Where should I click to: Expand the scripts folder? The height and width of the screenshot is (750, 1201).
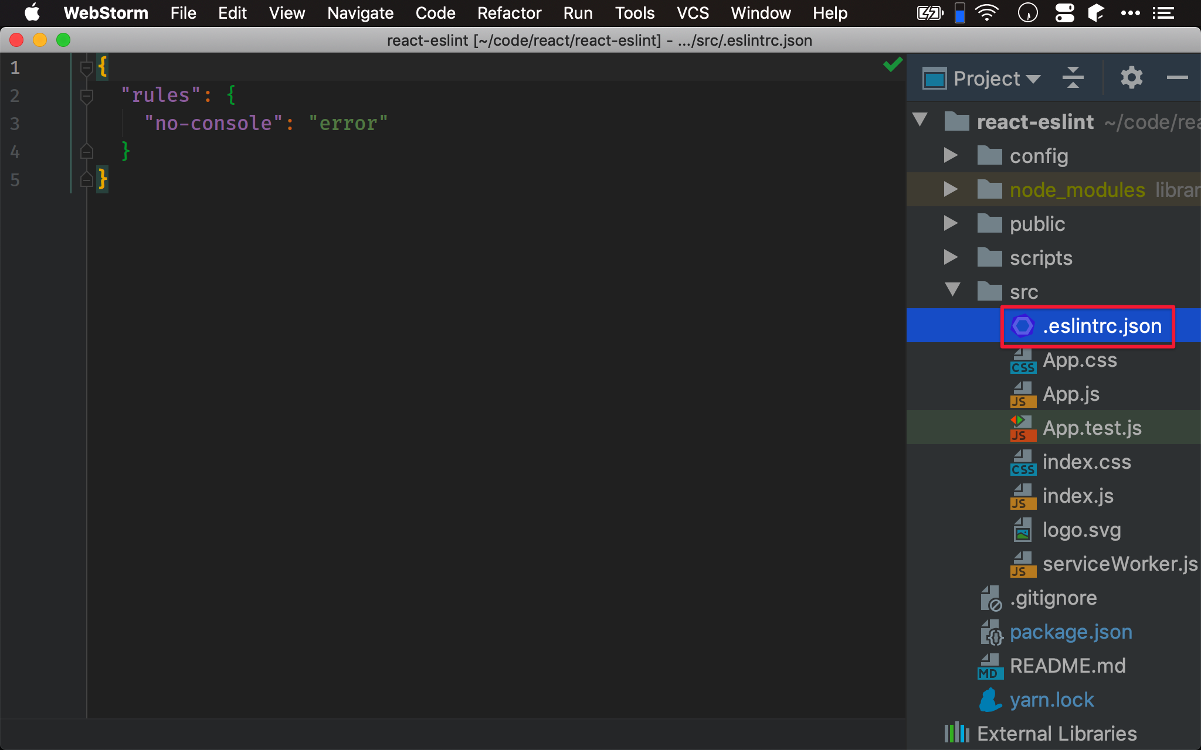pos(951,257)
